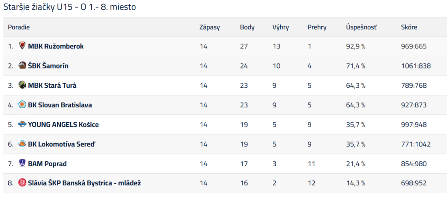
Task: Open the ŠBK Šamorín team link
Action: (48, 66)
